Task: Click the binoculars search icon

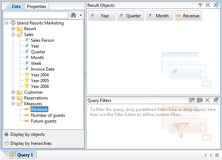Action: (73, 15)
